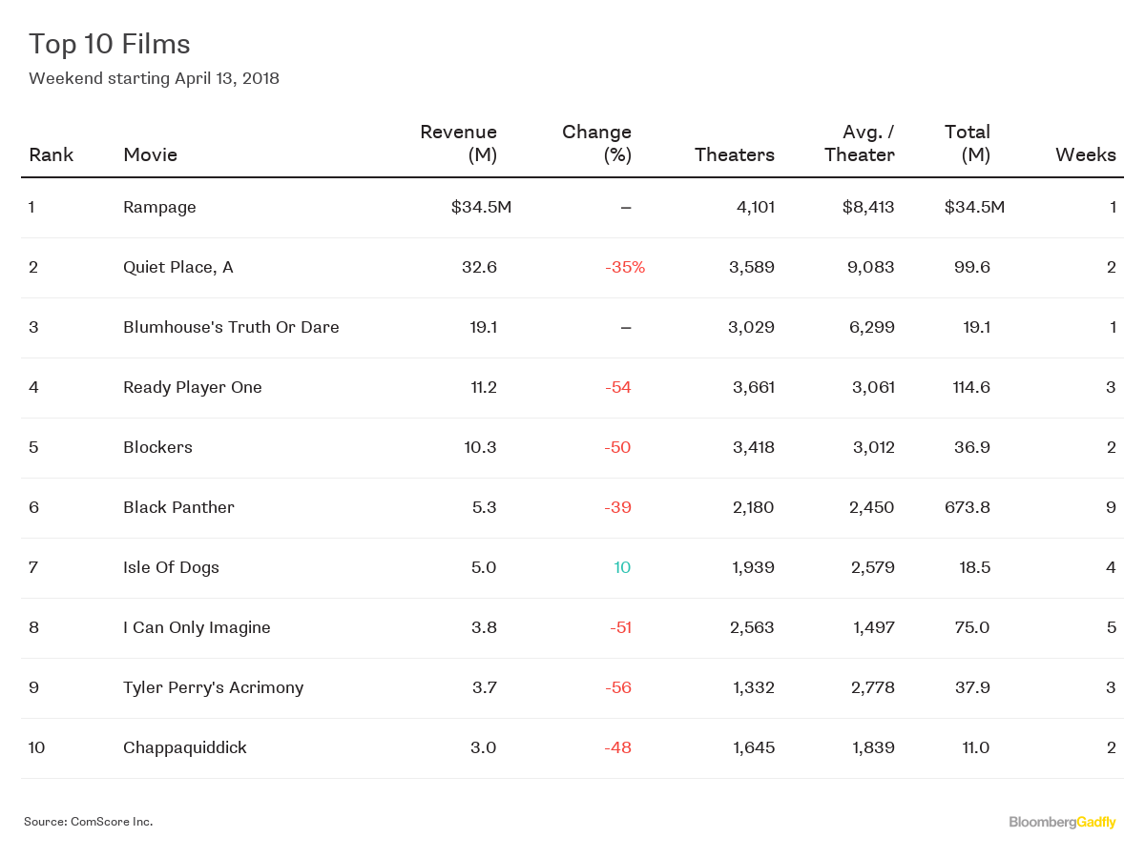Select the 'Weekend starting April 13, 2018' subtitle
1145x858 pixels.
point(154,78)
